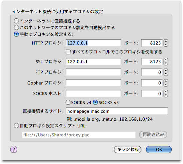Click the HTTP proxy port stepper arrows
Viewport: 183px width, 164px height.
166,43
